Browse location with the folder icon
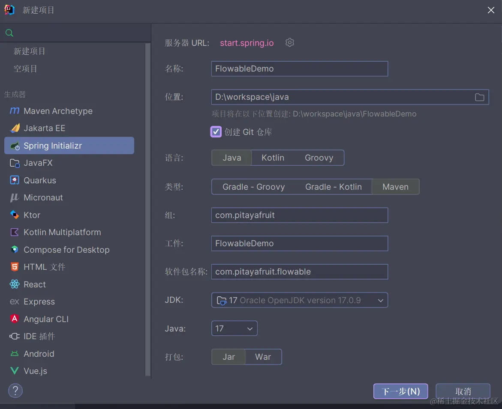Viewport: 502px width, 409px height. point(480,97)
